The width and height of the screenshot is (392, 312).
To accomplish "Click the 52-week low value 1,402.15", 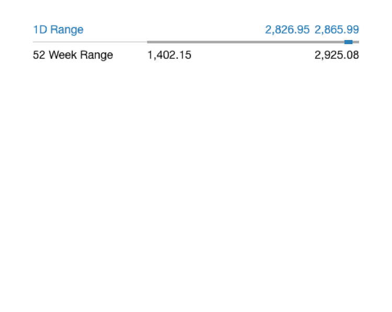I will (169, 55).
